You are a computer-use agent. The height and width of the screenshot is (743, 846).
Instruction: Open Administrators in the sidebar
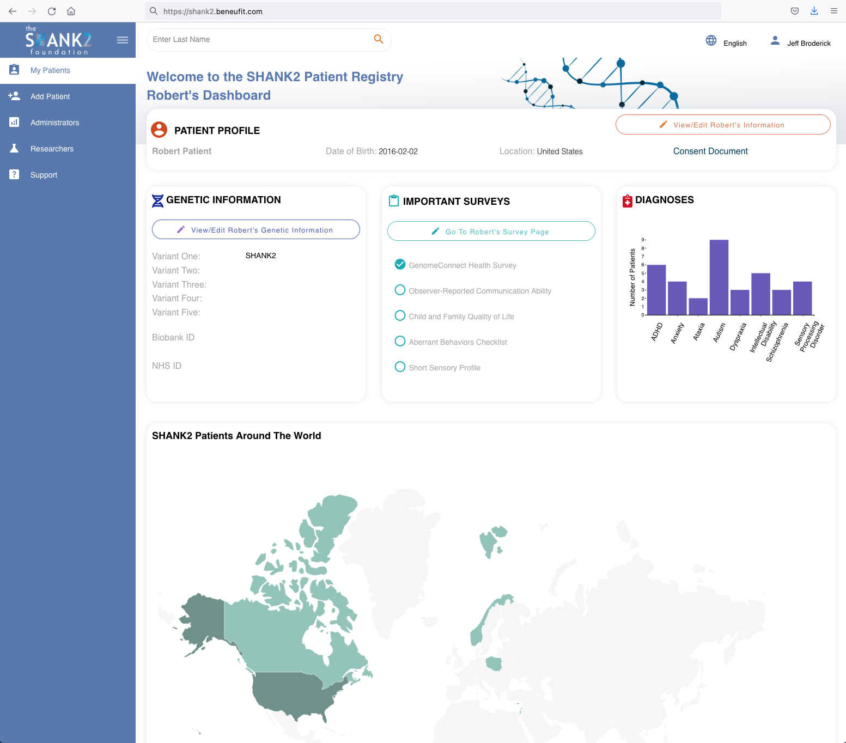54,123
